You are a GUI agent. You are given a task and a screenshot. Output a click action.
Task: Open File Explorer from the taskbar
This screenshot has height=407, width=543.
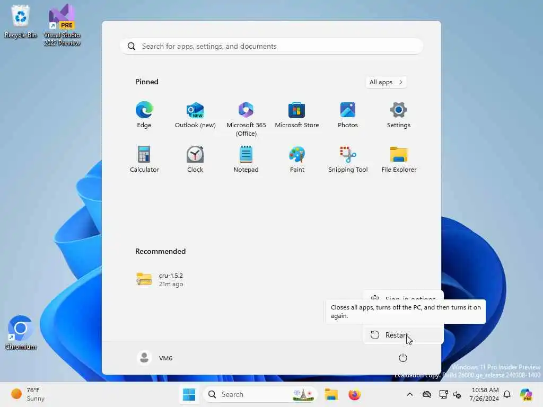click(x=331, y=394)
